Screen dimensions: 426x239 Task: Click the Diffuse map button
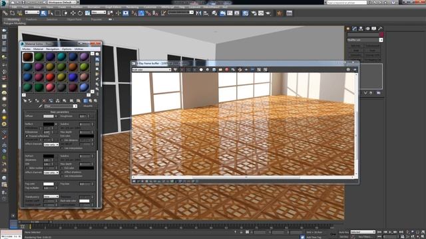pyautogui.click(x=56, y=116)
